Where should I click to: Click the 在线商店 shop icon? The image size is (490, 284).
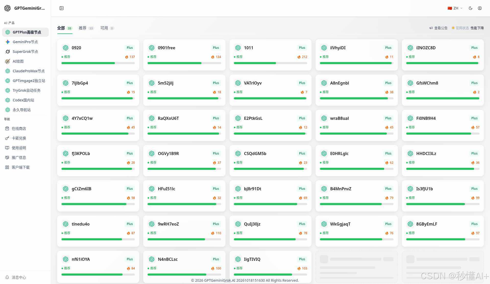click(7, 128)
